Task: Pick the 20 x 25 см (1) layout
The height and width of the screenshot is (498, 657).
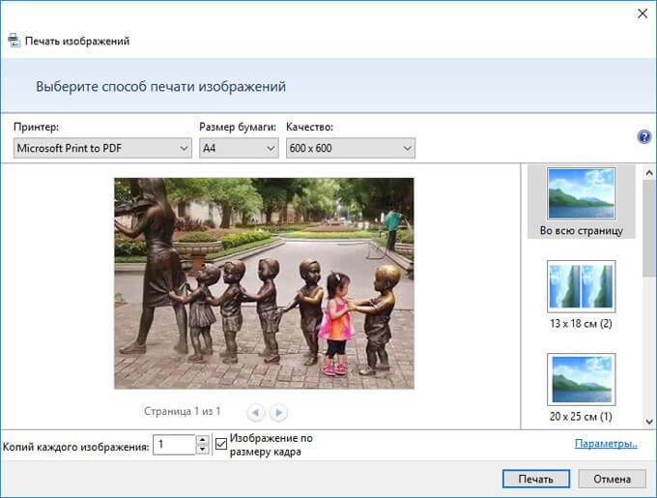Action: (x=580, y=387)
